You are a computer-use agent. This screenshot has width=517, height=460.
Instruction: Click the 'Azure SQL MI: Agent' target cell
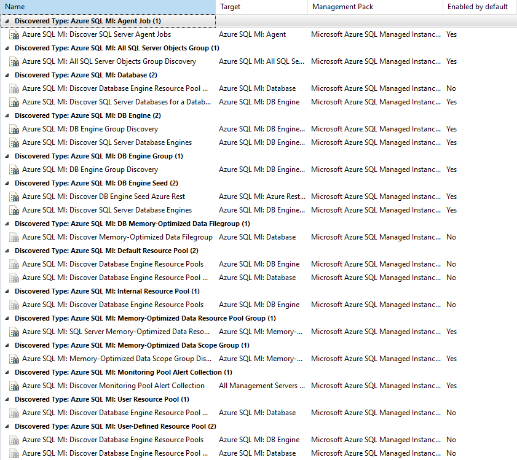(252, 34)
